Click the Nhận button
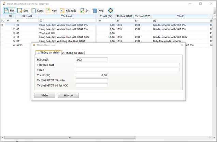Screen dimensions: 217x142 (44, 95)
